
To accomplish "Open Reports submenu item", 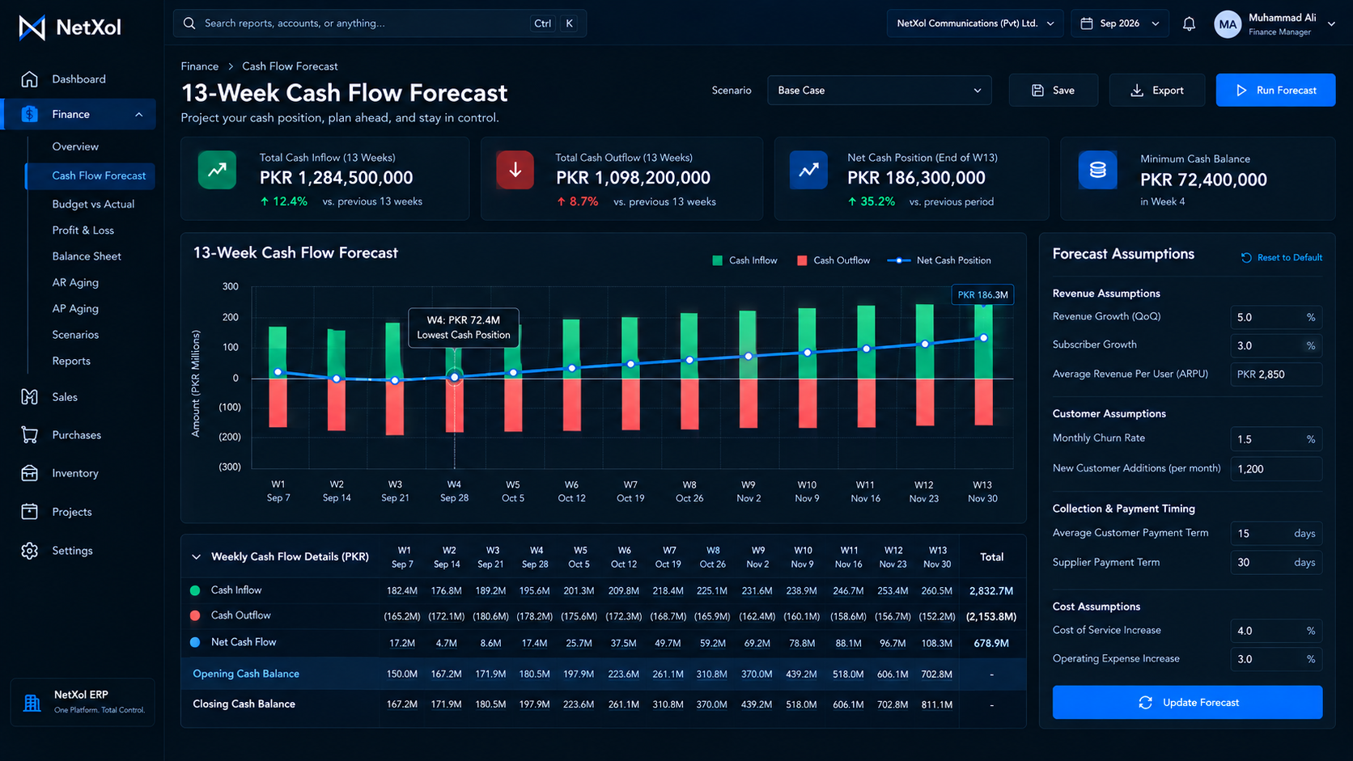I will point(71,361).
